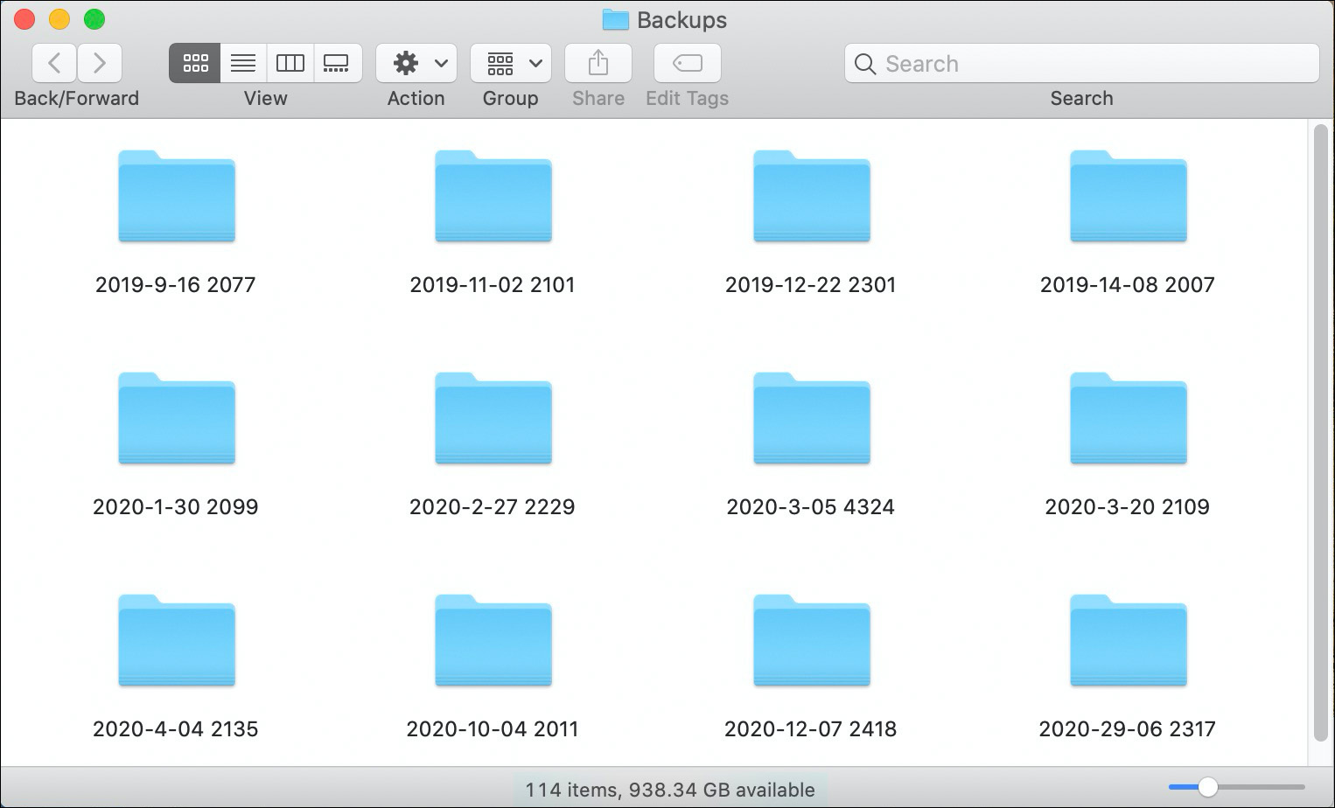Open the Action gear menu
This screenshot has height=808, width=1335.
coord(403,62)
